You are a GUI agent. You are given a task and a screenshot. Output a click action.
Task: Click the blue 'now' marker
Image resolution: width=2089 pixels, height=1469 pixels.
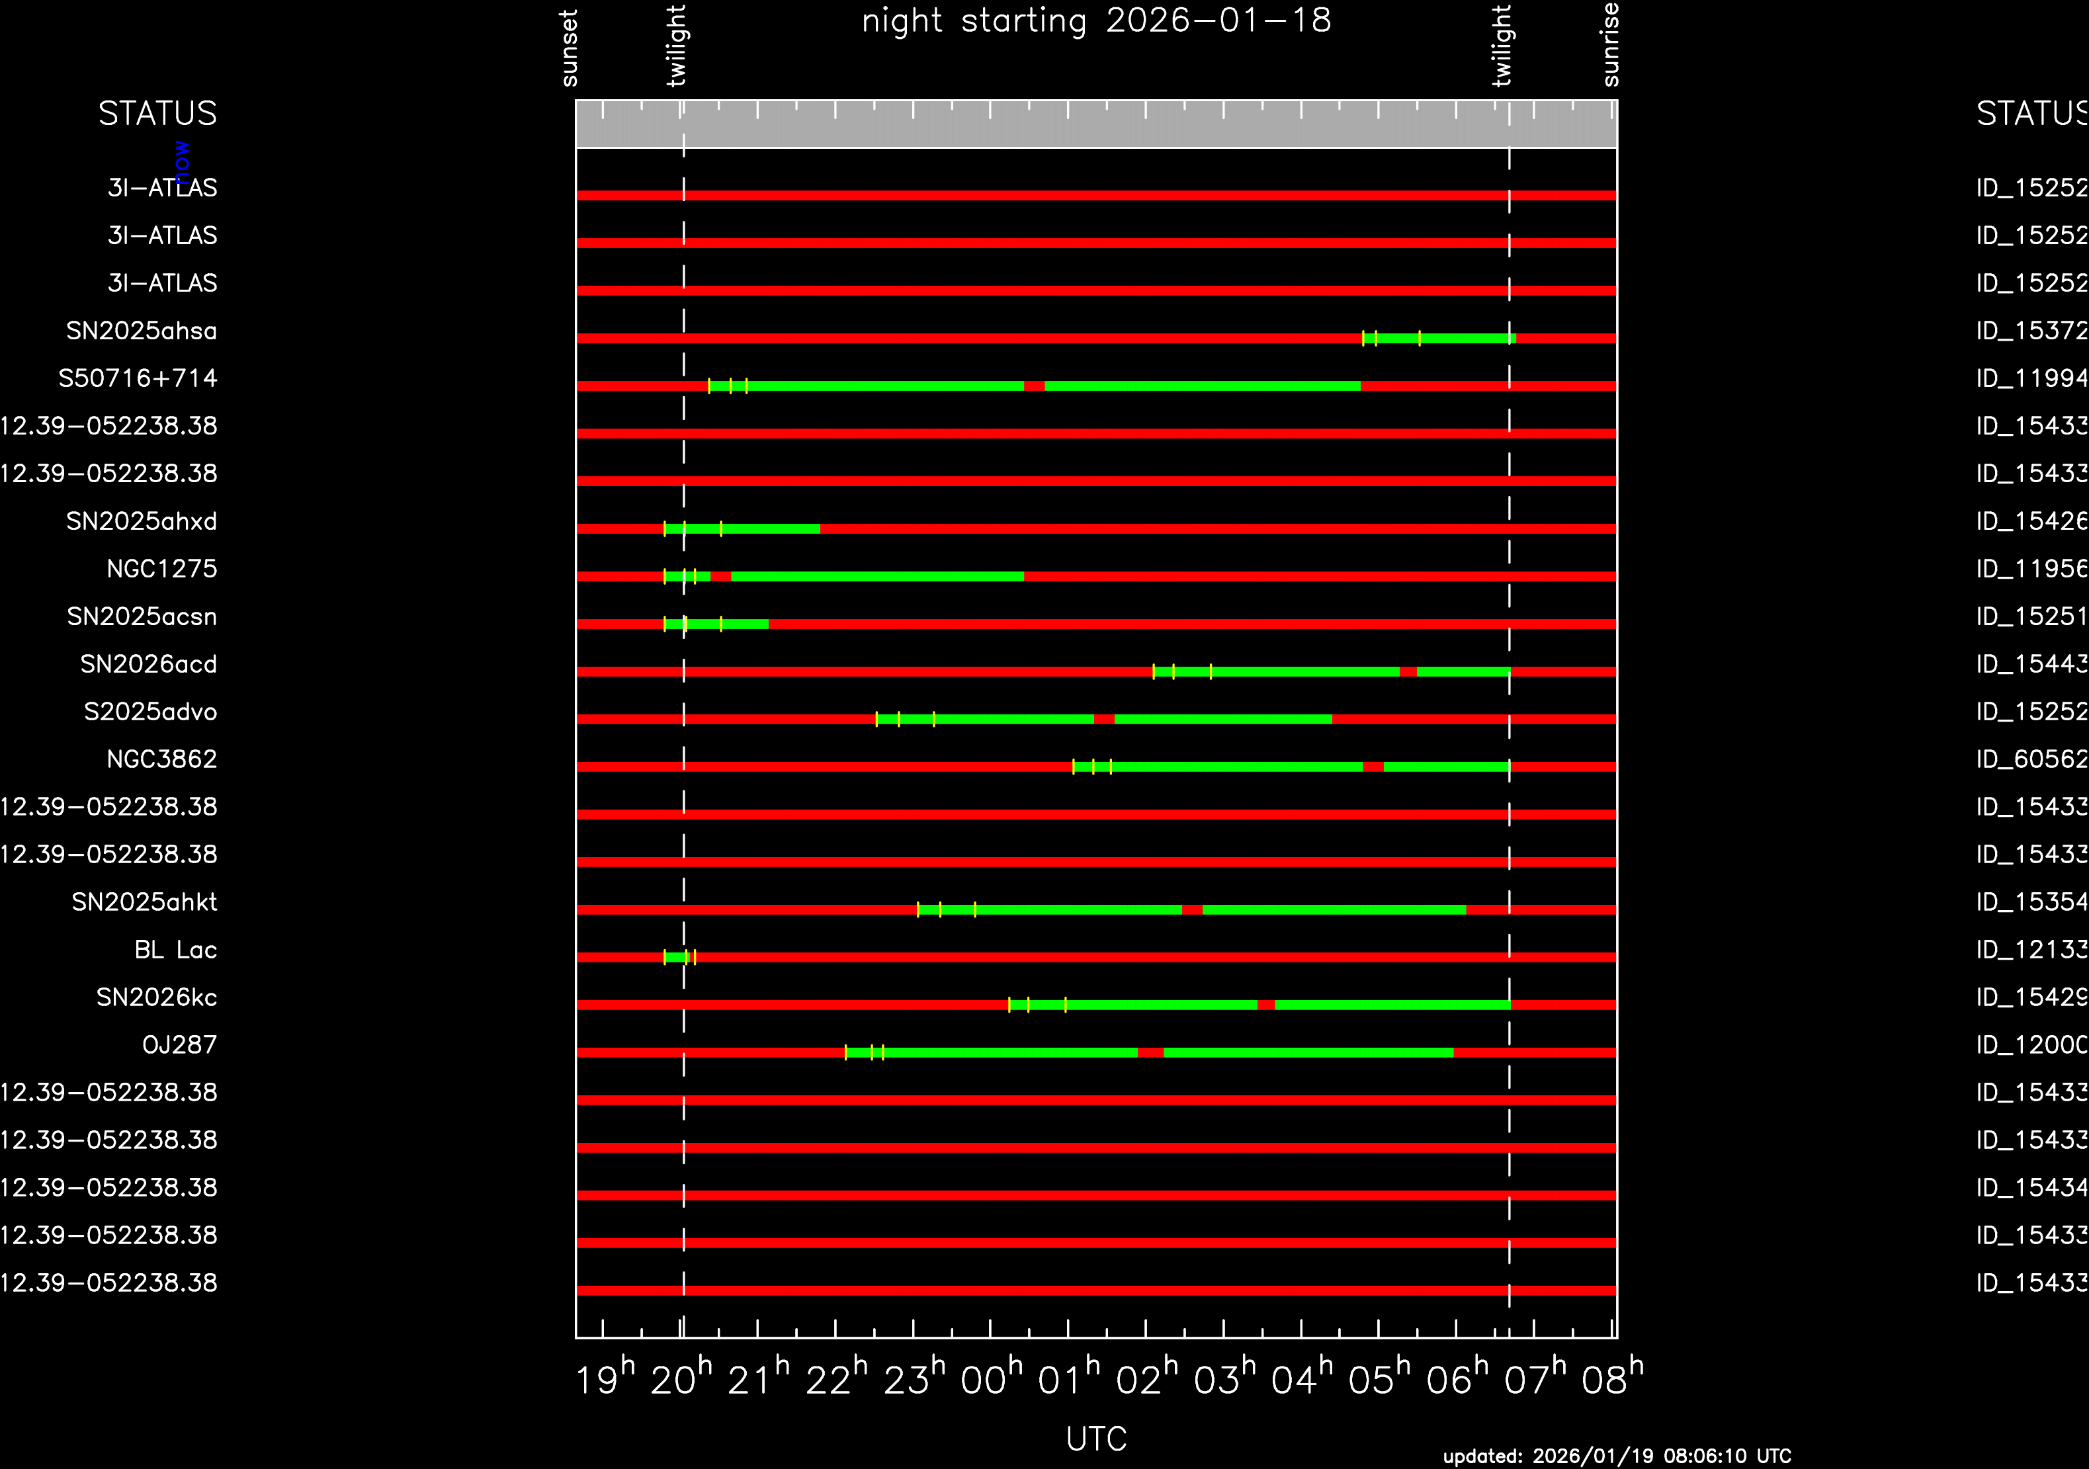click(182, 161)
